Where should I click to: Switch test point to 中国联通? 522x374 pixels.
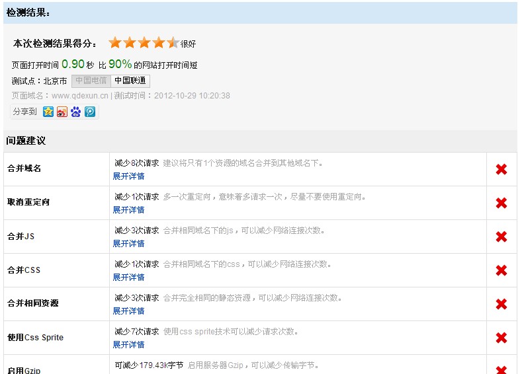(130, 81)
